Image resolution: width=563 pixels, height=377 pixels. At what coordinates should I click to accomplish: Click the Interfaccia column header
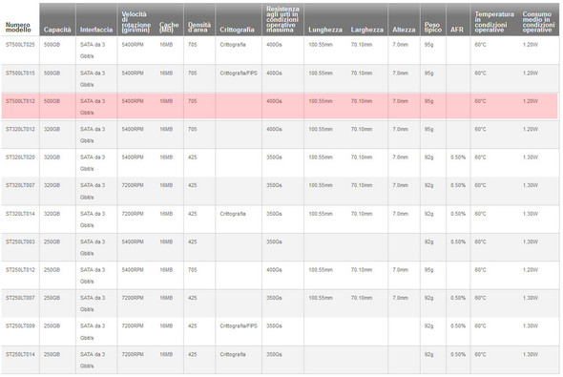[x=96, y=30]
